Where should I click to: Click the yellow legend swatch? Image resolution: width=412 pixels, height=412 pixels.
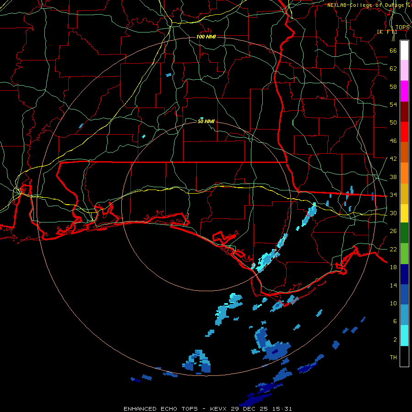tap(404, 213)
